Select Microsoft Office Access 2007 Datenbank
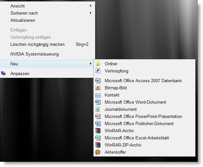This screenshot has width=203, height=167. 144,81
